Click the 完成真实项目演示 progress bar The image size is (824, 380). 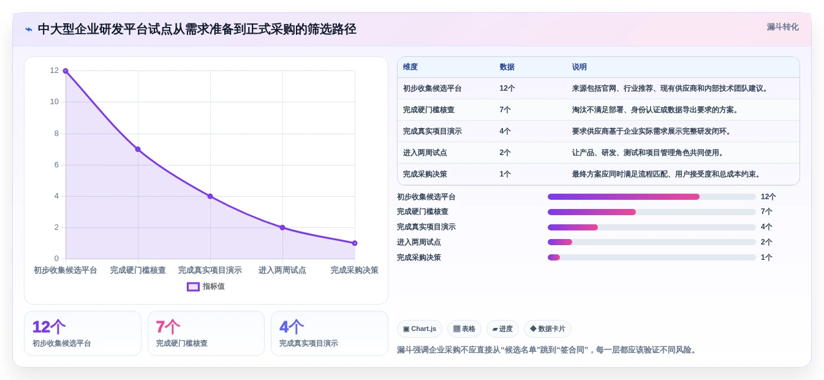point(652,227)
